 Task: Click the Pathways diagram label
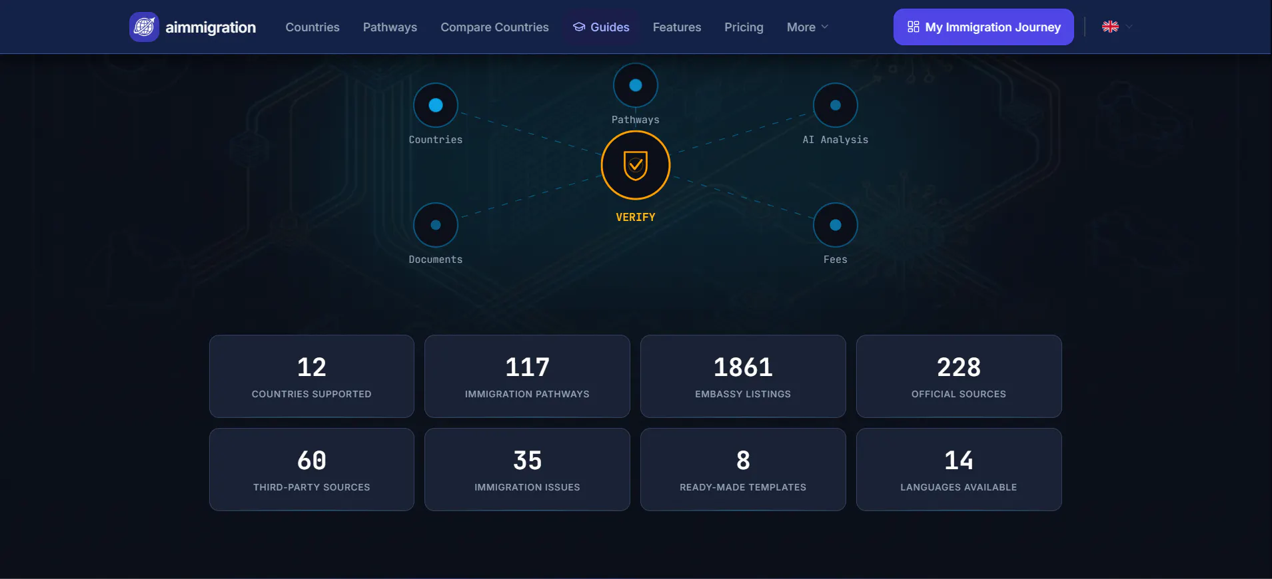point(636,120)
